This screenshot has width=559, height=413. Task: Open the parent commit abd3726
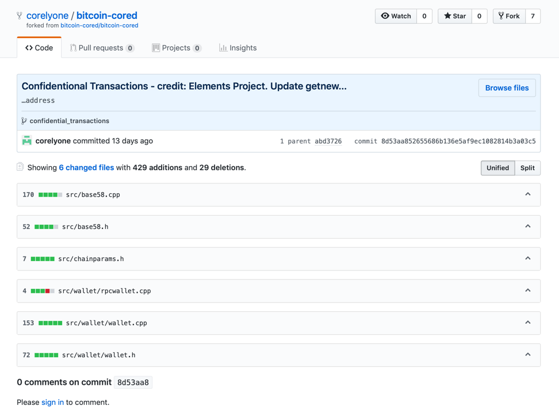click(328, 142)
